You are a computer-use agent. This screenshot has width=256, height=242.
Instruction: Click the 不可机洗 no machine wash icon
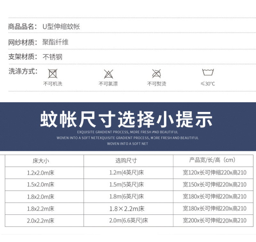point(52,74)
